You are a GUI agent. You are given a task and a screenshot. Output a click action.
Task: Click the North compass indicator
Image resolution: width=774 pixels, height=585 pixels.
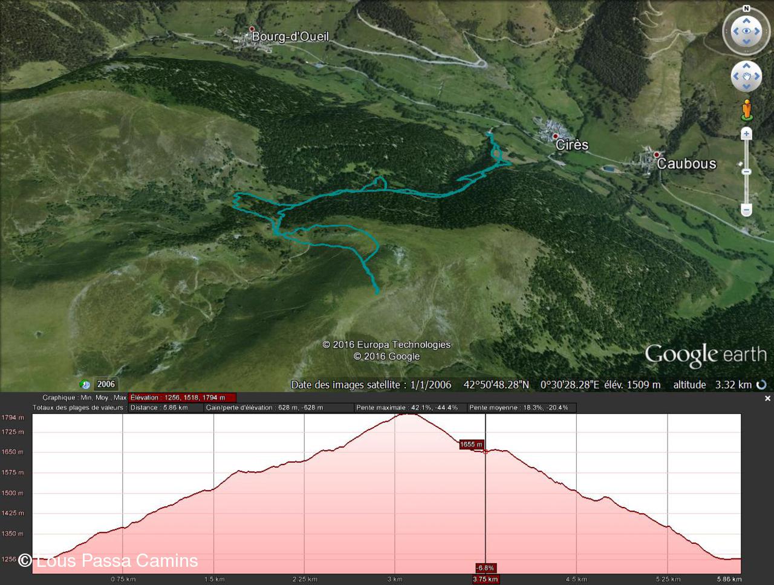[746, 8]
